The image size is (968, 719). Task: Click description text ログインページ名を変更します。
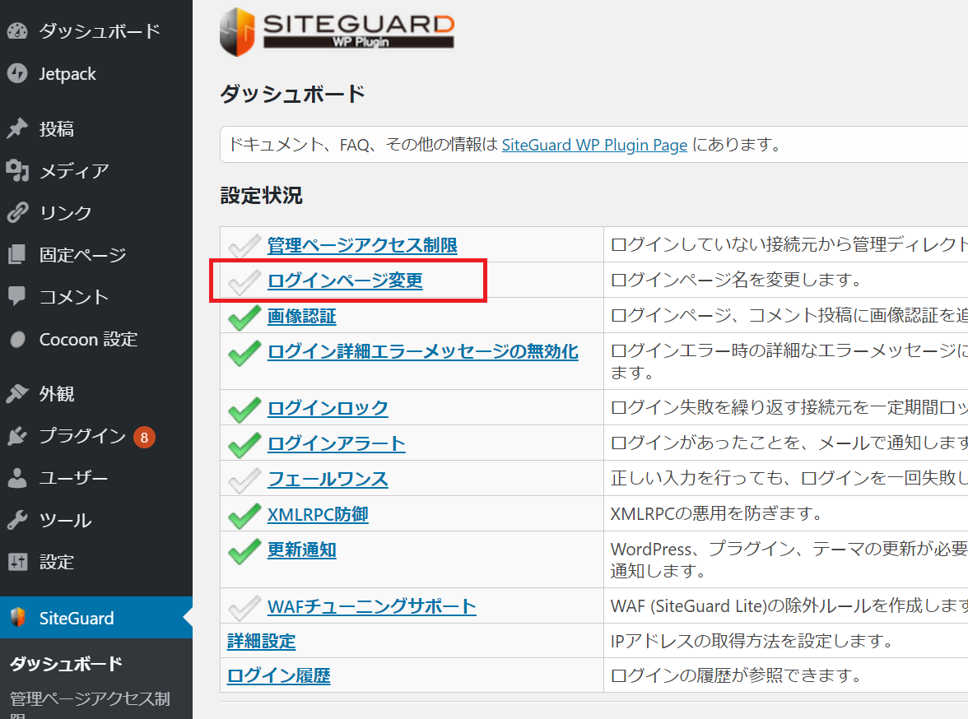738,280
